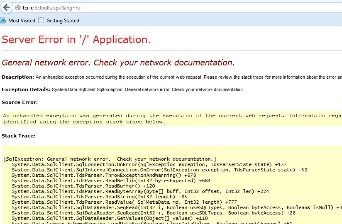Click the [SqlException: General network error] trace line

110,159
